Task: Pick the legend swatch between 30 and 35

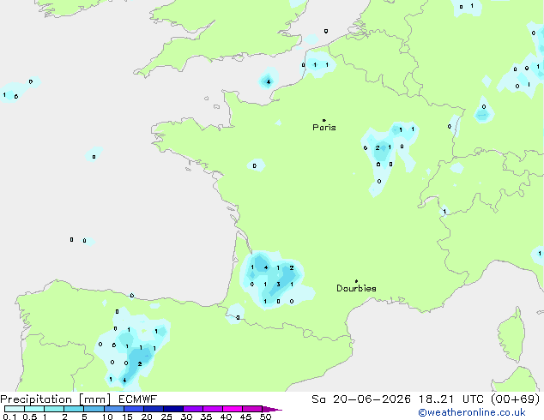Action: pos(193,409)
